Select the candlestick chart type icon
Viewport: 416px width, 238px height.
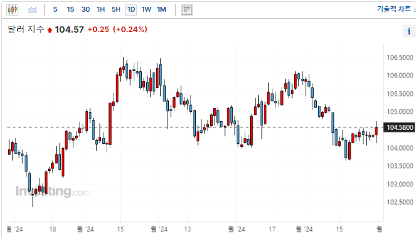(x=12, y=10)
